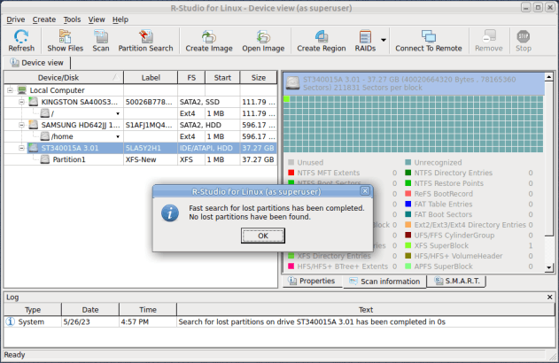Collapse the Local Computer tree node

click(x=10, y=90)
